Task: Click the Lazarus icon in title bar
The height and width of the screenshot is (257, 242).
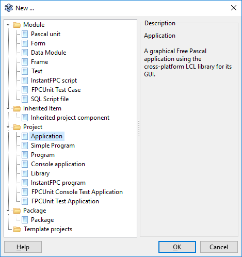Action: (9, 8)
